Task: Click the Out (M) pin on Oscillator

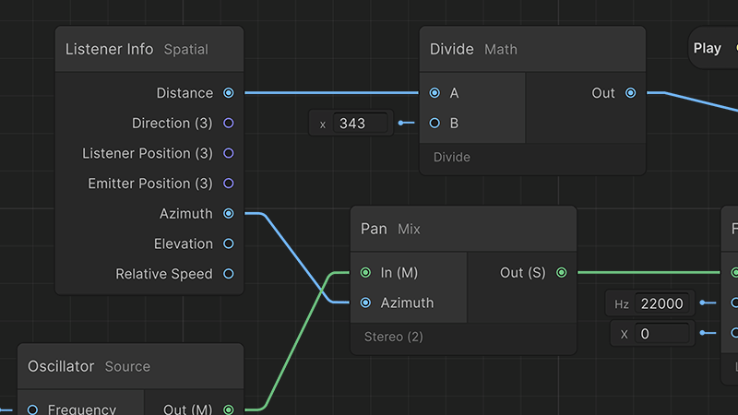Action: coord(228,409)
